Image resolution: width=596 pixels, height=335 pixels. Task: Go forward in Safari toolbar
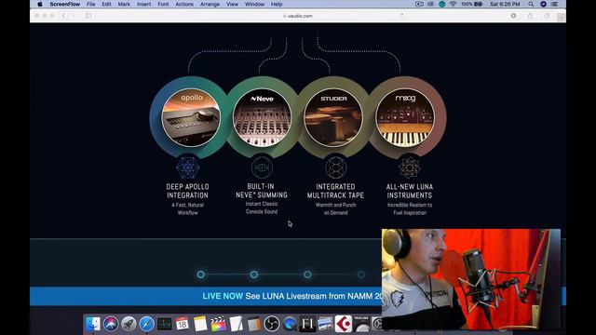pyautogui.click(x=73, y=16)
